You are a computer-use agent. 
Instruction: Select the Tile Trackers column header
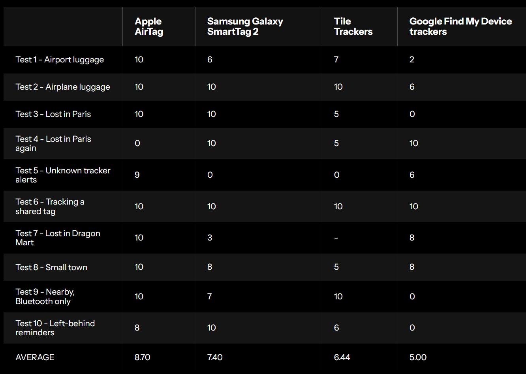[353, 26]
